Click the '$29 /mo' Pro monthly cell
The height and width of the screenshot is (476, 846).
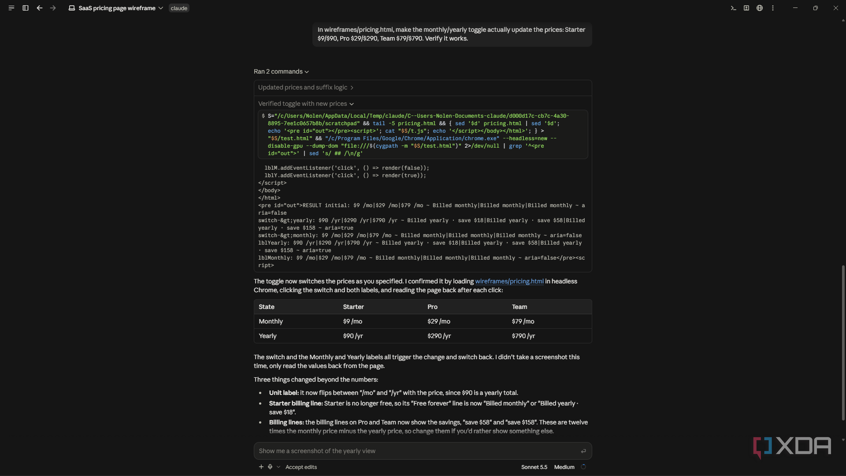click(x=439, y=321)
